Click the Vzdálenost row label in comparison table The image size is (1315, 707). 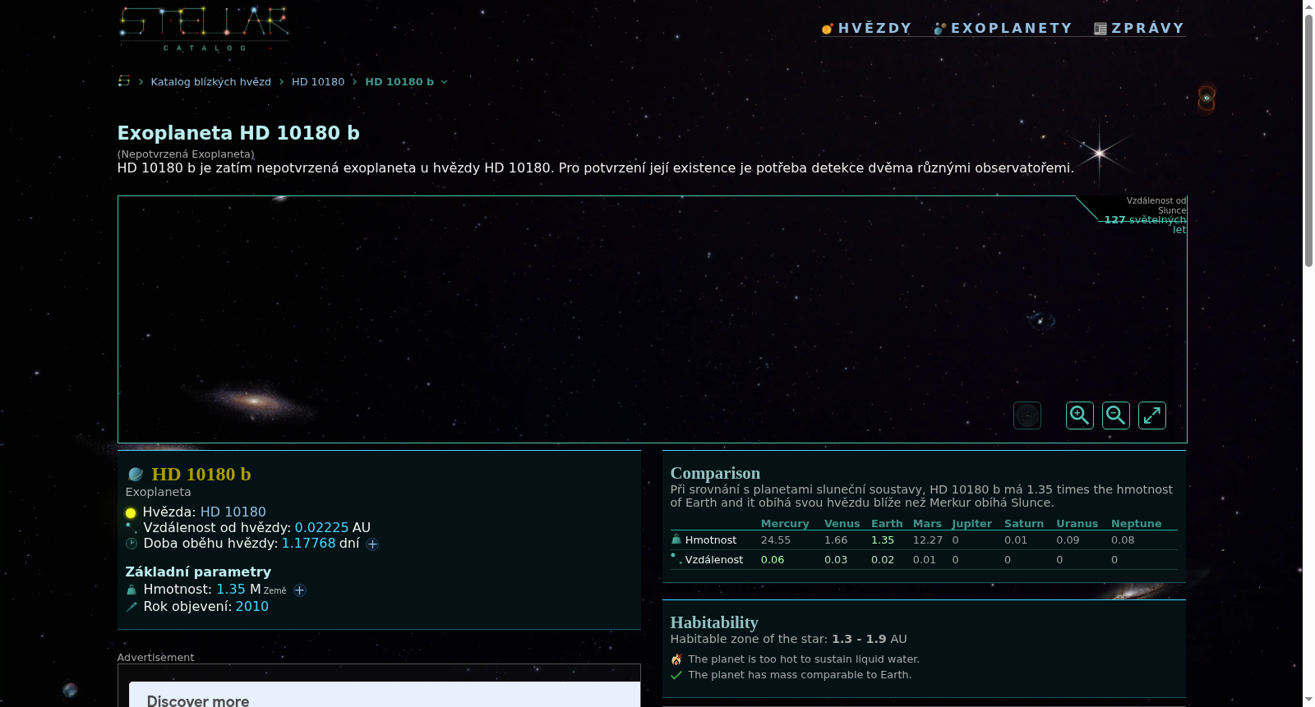(714, 560)
